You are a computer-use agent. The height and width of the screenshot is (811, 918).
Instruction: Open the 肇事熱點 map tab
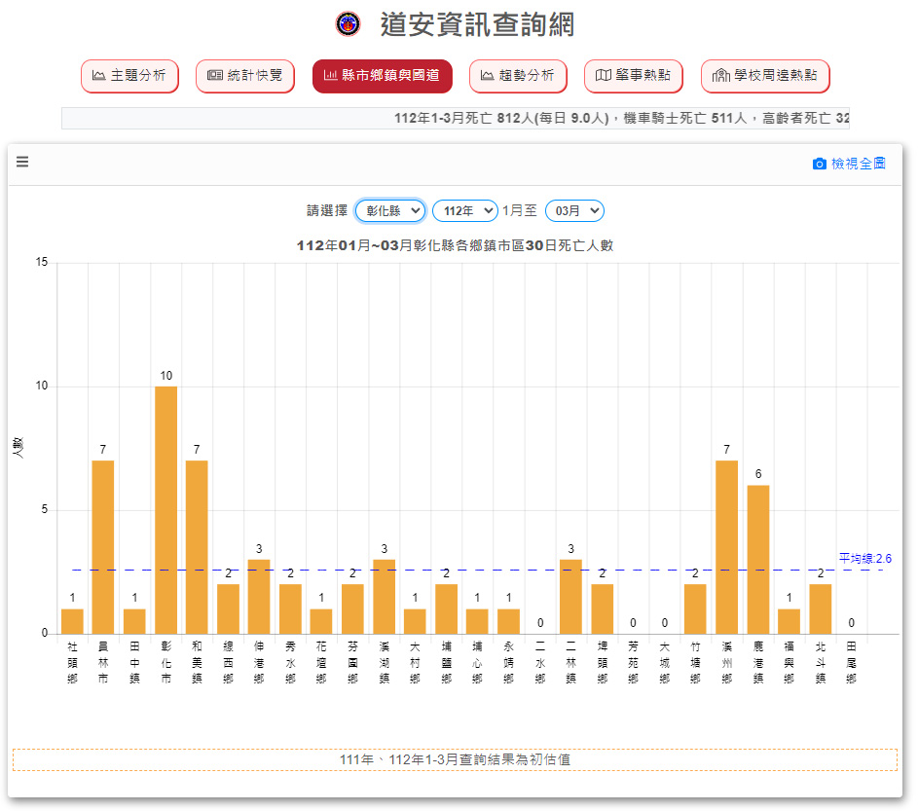pyautogui.click(x=633, y=76)
